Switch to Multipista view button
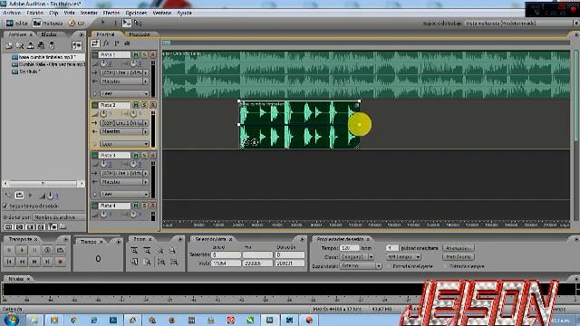580x326 pixels. pos(48,23)
